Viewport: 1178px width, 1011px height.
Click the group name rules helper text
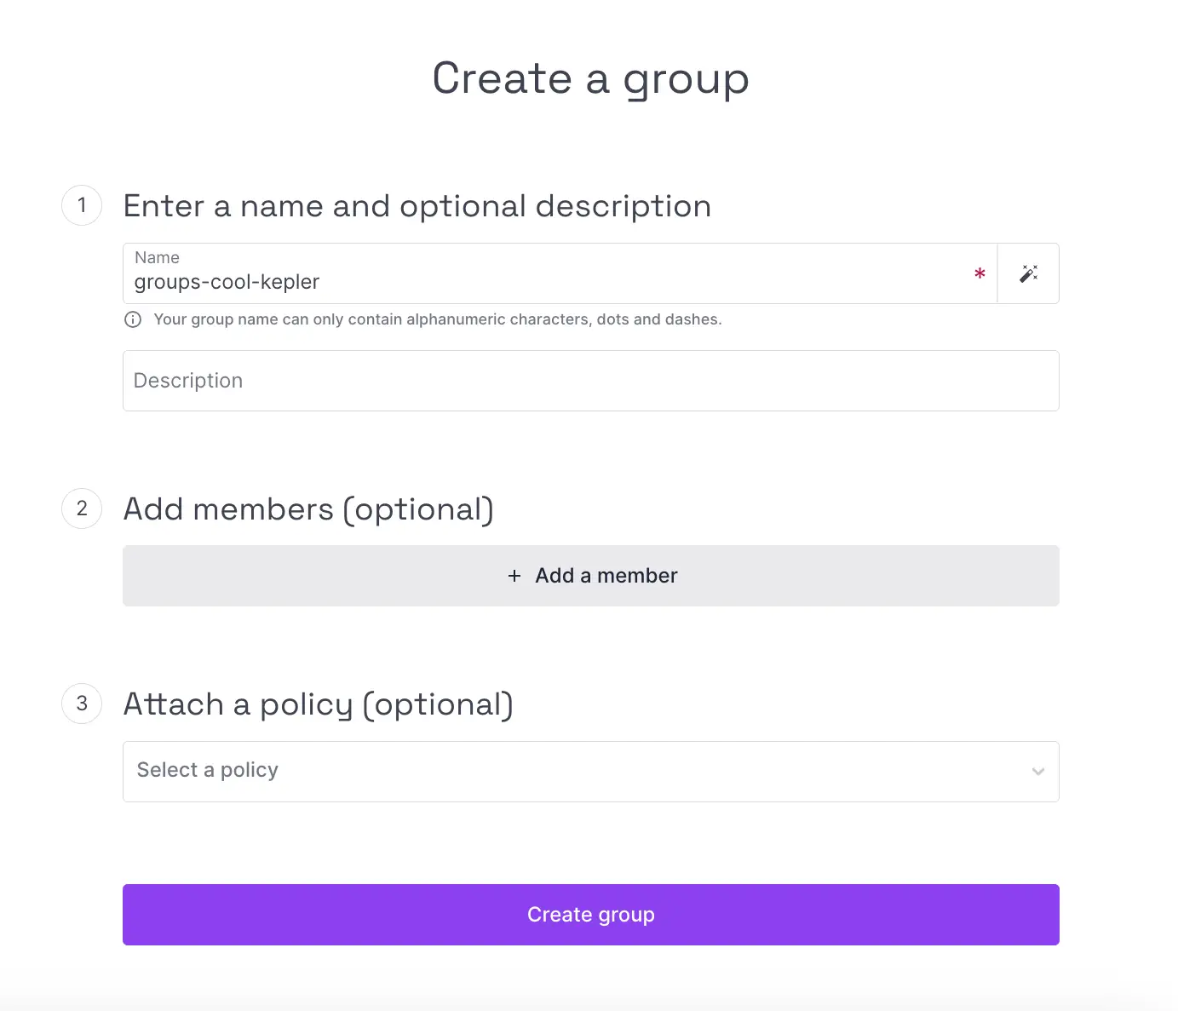[437, 319]
